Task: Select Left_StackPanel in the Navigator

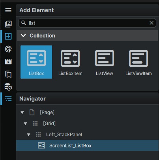Action: click(87, 135)
